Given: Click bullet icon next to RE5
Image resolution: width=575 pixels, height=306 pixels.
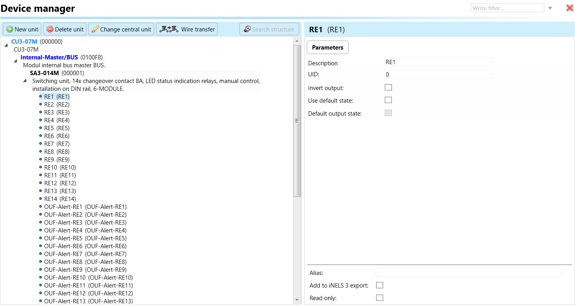Looking at the screenshot, I should [40, 128].
